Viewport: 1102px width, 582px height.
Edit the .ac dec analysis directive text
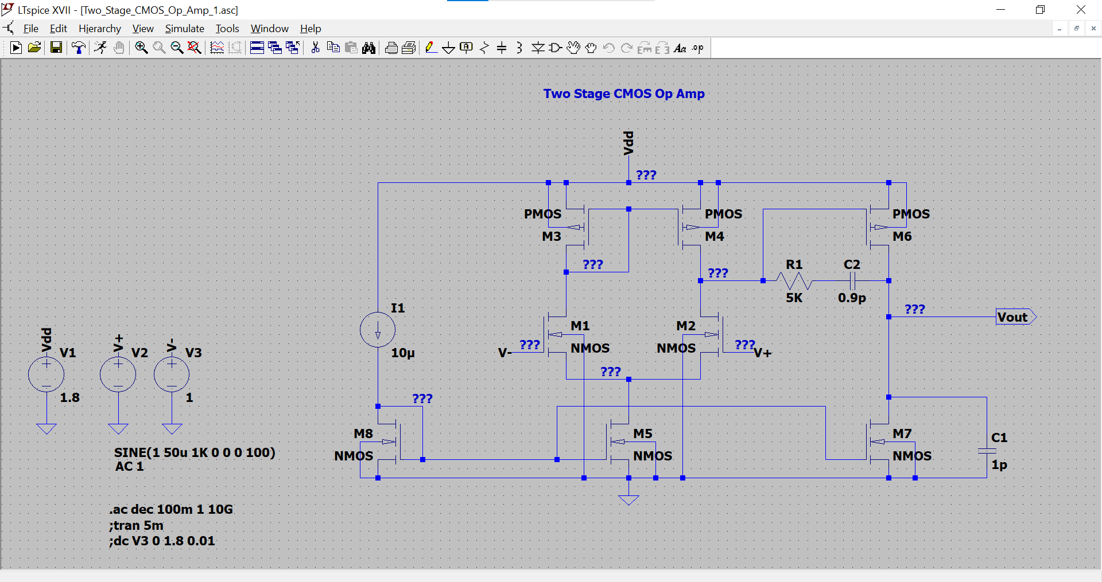pos(170,509)
